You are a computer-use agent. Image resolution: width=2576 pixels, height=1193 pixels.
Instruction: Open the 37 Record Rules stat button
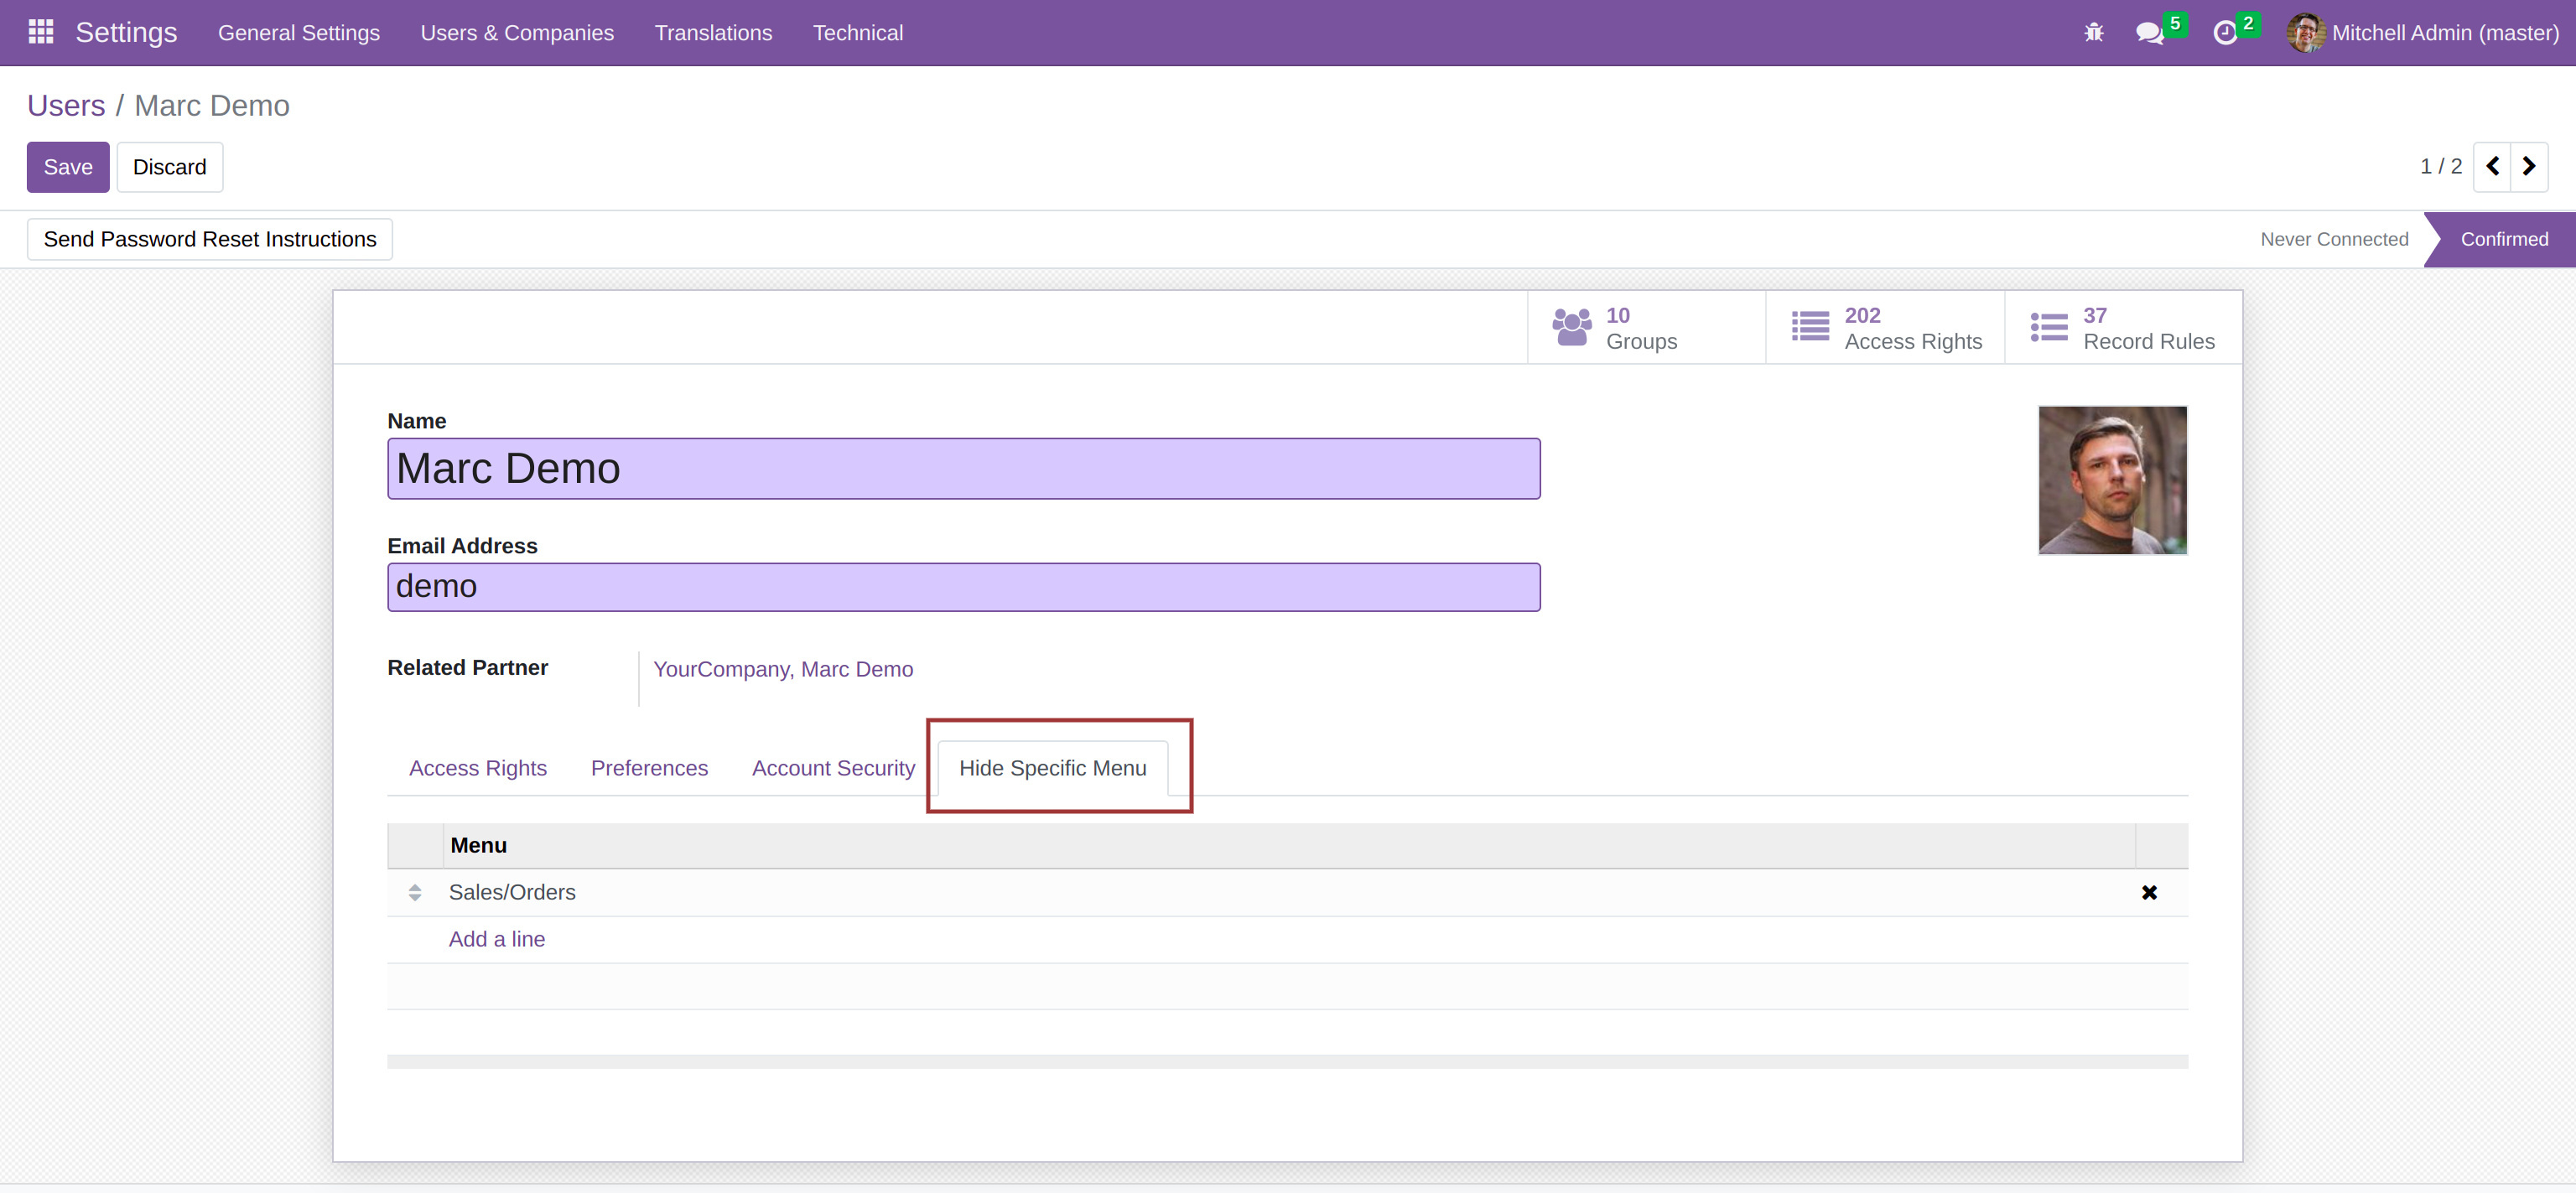(x=2123, y=328)
